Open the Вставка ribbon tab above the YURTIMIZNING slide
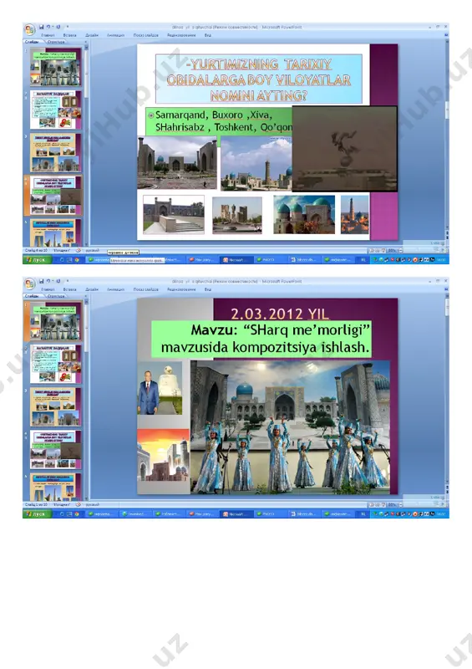The width and height of the screenshot is (472, 669). pyautogui.click(x=69, y=35)
